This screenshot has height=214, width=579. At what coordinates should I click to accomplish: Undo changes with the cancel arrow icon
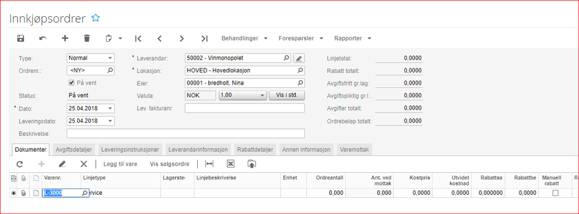pos(43,38)
